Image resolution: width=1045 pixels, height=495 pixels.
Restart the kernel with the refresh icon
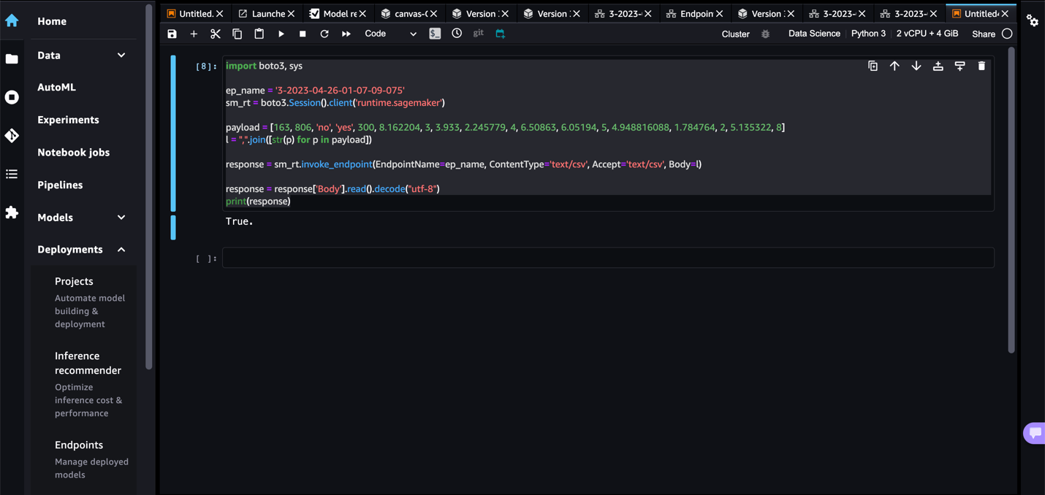pyautogui.click(x=324, y=34)
